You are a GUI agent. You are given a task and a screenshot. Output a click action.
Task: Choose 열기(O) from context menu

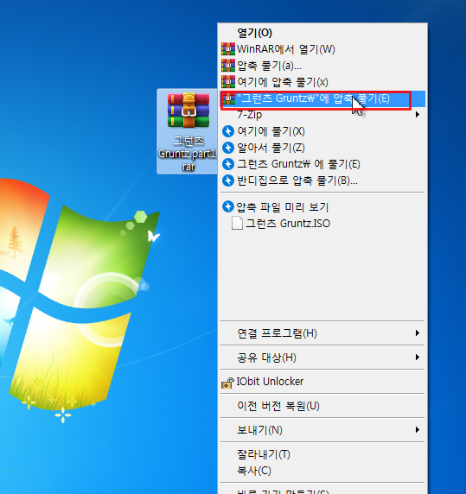[x=322, y=33]
